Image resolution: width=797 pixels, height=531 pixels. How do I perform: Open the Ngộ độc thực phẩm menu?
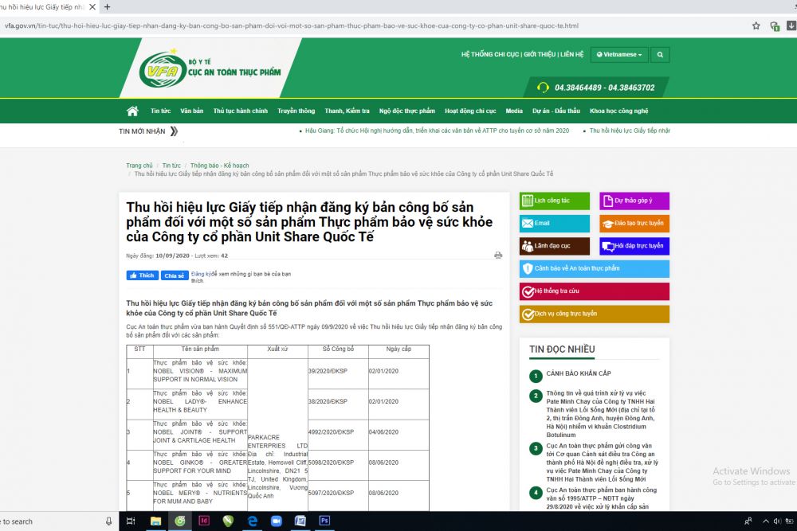[407, 111]
